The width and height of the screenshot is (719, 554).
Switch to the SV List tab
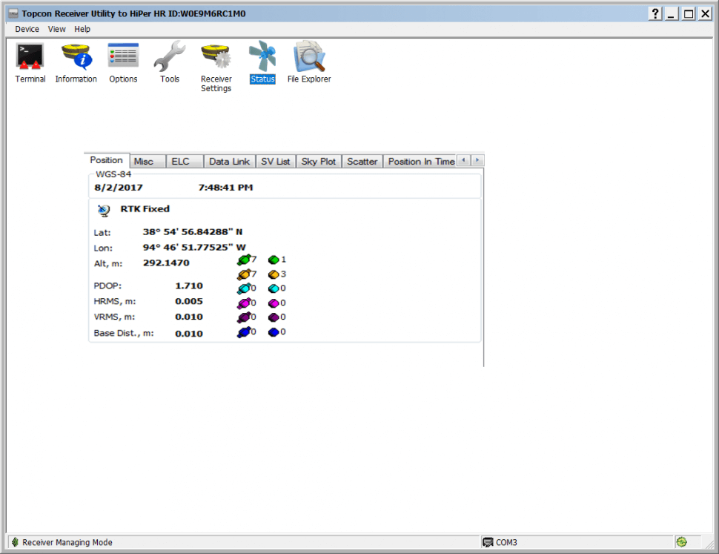click(x=276, y=162)
